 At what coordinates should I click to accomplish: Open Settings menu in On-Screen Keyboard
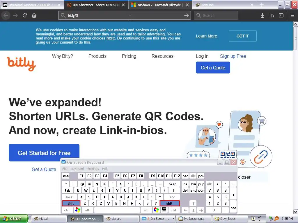click(x=93, y=169)
